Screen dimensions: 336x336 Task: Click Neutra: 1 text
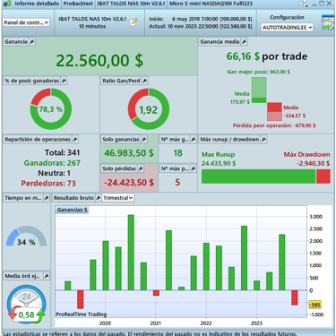coord(55,173)
